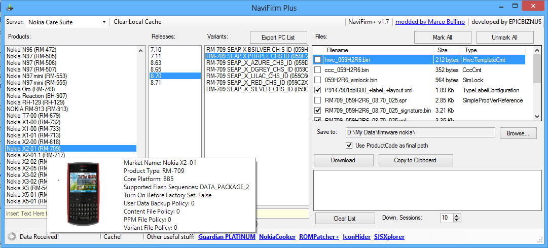This screenshot has width=548, height=248.
Task: Click Export PC List button
Action: click(278, 38)
